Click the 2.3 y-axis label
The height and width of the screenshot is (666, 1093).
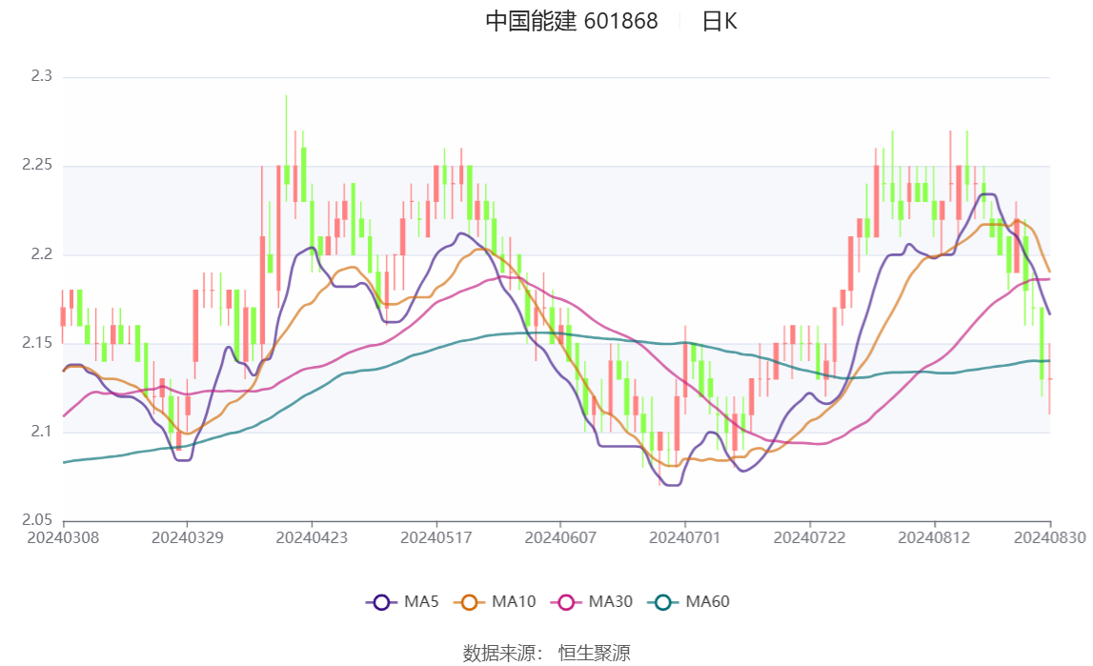tap(42, 76)
